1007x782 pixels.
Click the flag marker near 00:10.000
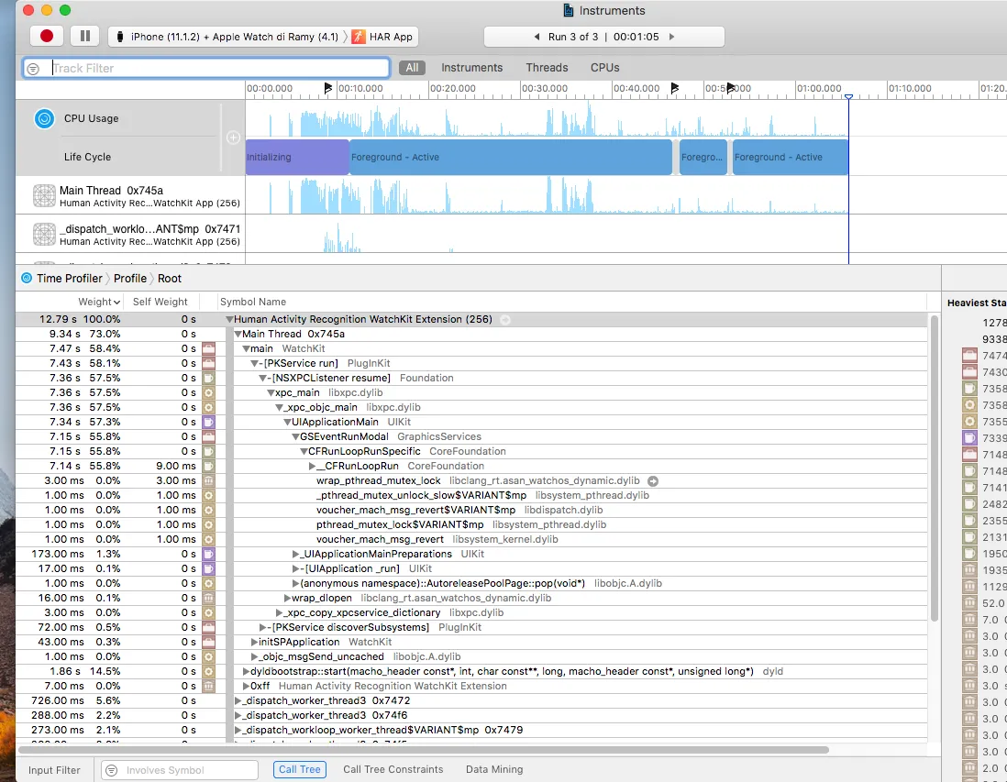(328, 88)
